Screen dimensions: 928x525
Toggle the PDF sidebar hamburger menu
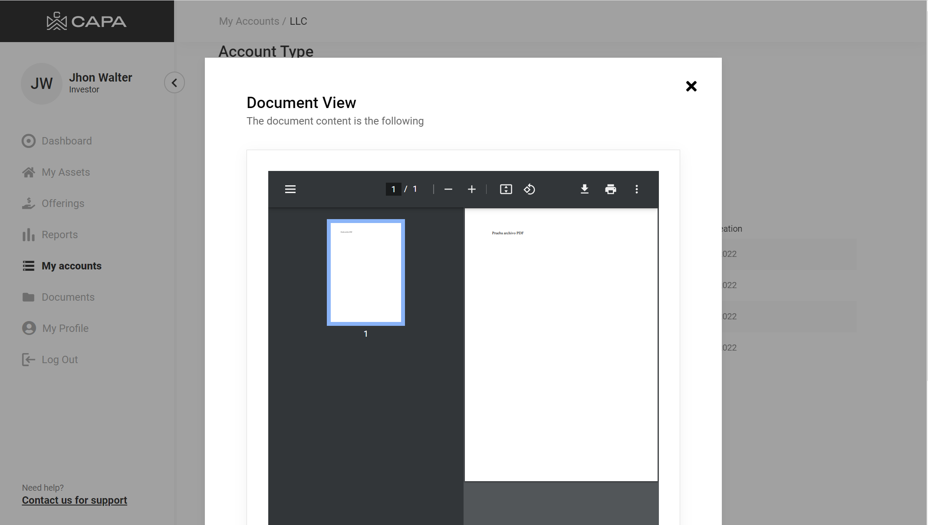point(290,189)
